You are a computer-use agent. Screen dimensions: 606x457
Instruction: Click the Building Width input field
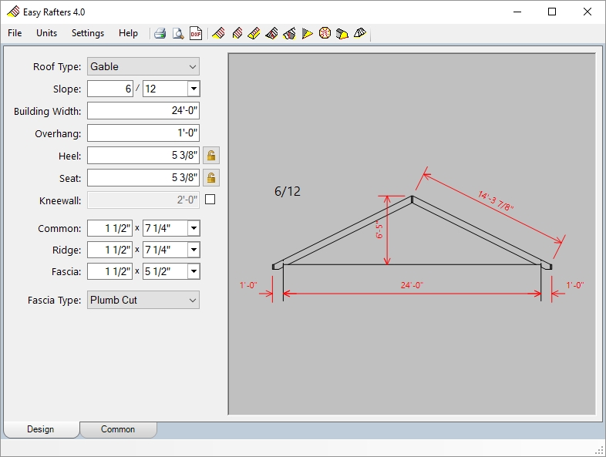[143, 111]
